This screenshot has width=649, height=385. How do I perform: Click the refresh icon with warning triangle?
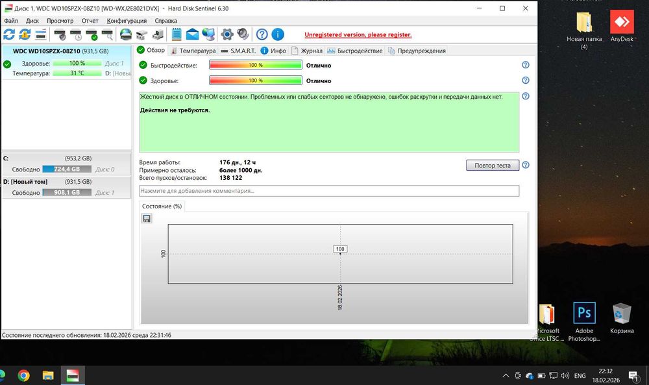tap(25, 34)
